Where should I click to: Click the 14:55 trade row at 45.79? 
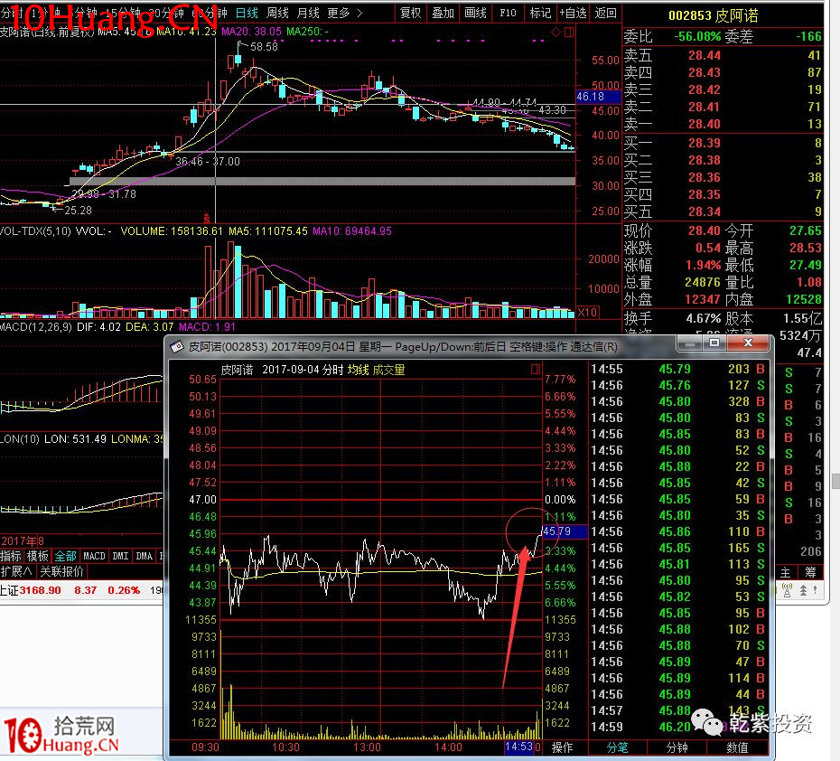tap(678, 369)
